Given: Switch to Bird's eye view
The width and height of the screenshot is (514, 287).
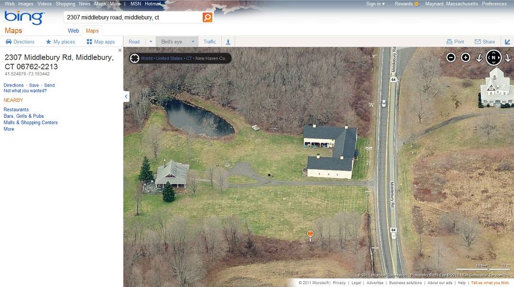Looking at the screenshot, I should tap(172, 42).
